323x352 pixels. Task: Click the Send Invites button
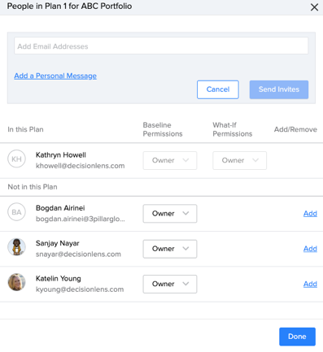[x=279, y=89]
